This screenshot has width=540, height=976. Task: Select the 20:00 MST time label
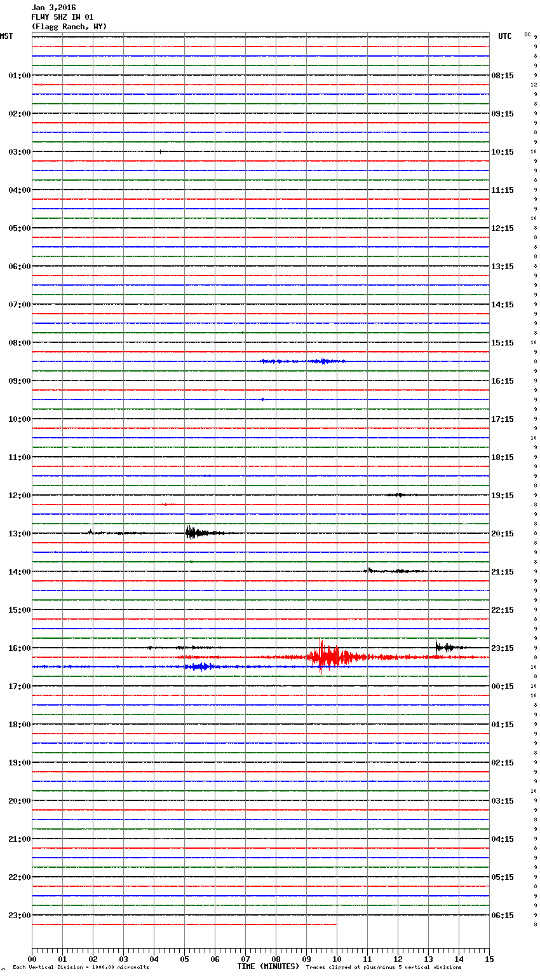point(20,801)
